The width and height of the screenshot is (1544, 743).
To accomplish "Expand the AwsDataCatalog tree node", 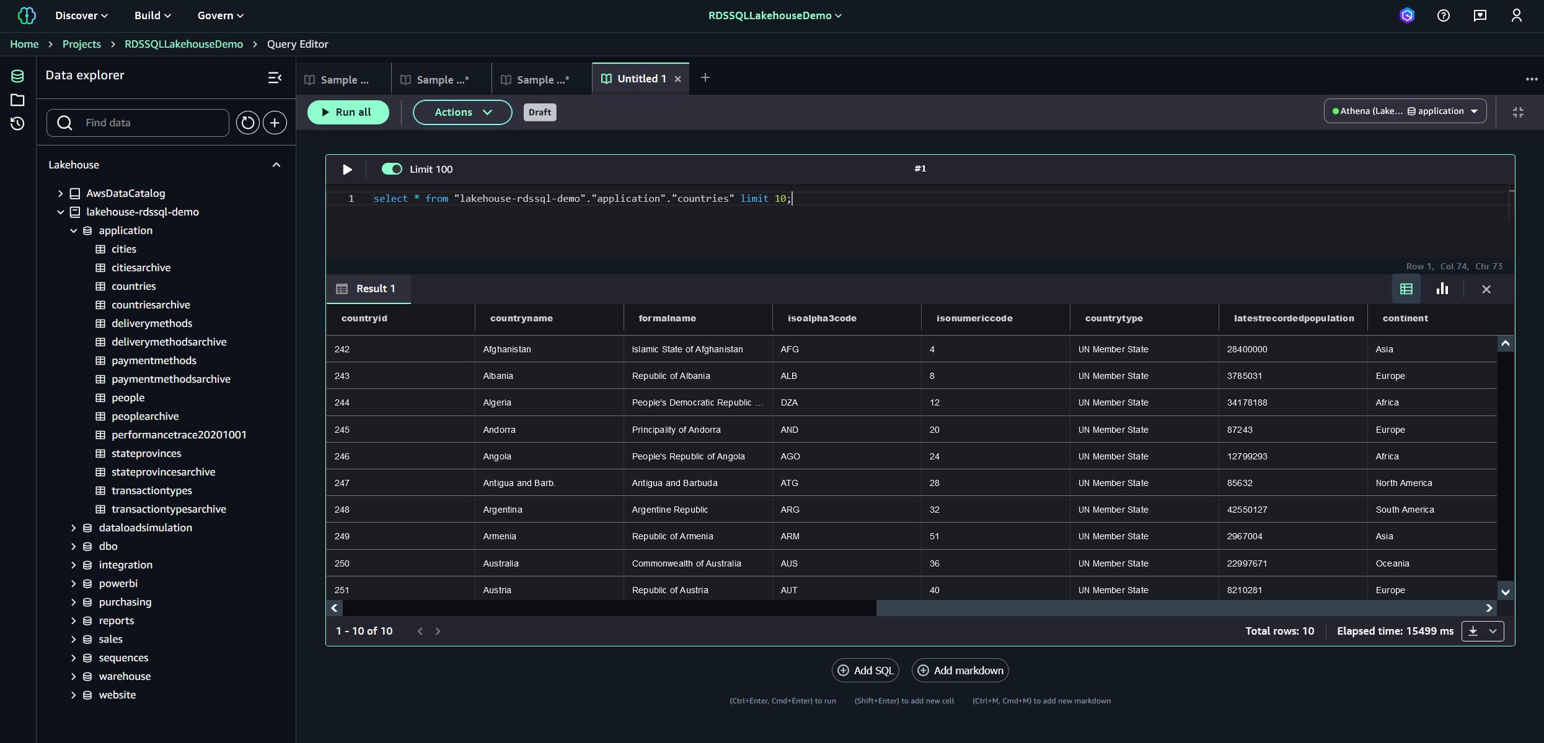I will 61,193.
